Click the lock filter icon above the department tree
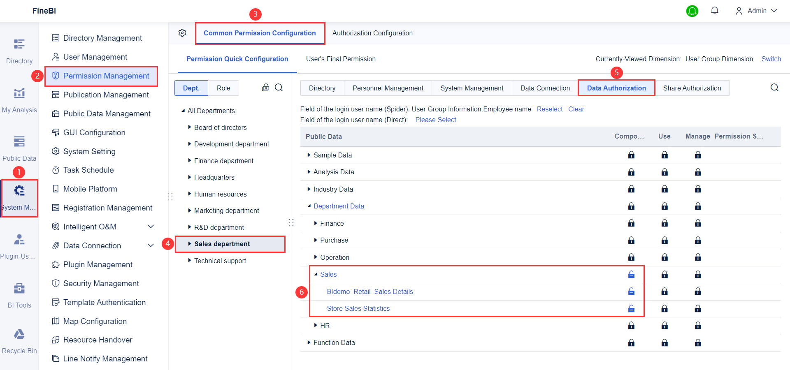The width and height of the screenshot is (790, 370). point(265,88)
